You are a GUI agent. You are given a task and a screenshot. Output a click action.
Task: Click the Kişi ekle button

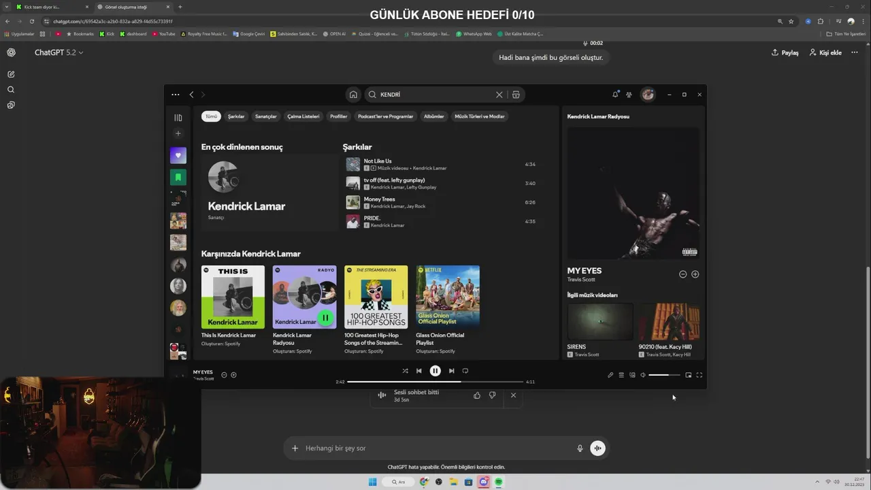[825, 52]
